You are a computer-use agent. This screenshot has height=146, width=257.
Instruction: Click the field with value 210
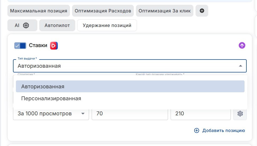(201, 113)
